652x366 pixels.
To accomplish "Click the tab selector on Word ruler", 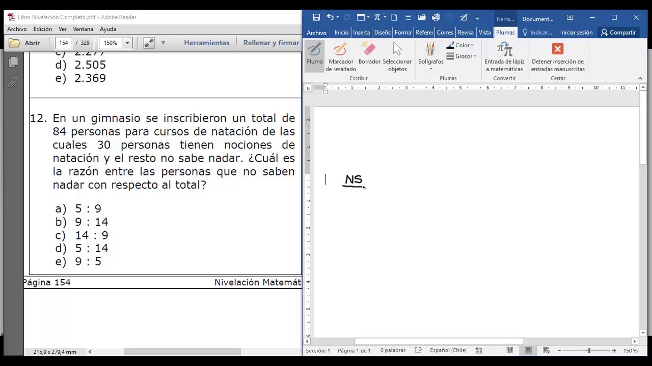I will click(x=308, y=88).
